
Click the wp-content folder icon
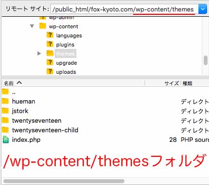pyautogui.click(x=43, y=26)
